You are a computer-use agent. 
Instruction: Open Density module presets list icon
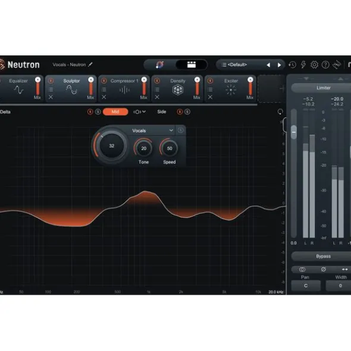(157, 90)
